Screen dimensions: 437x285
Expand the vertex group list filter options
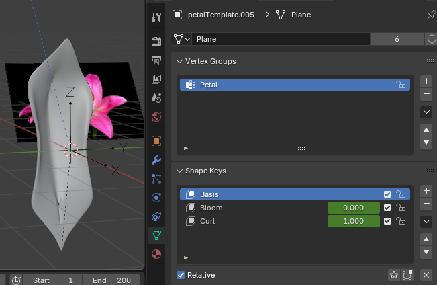tap(186, 149)
